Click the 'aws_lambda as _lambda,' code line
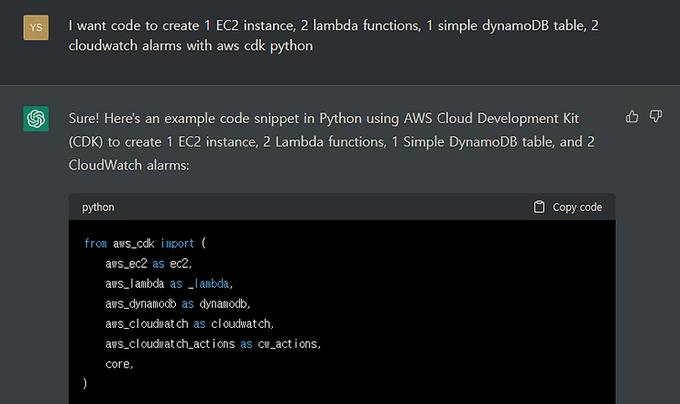 [170, 284]
